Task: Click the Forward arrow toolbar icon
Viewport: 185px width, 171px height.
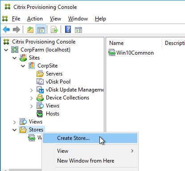Action: pyautogui.click(x=16, y=29)
